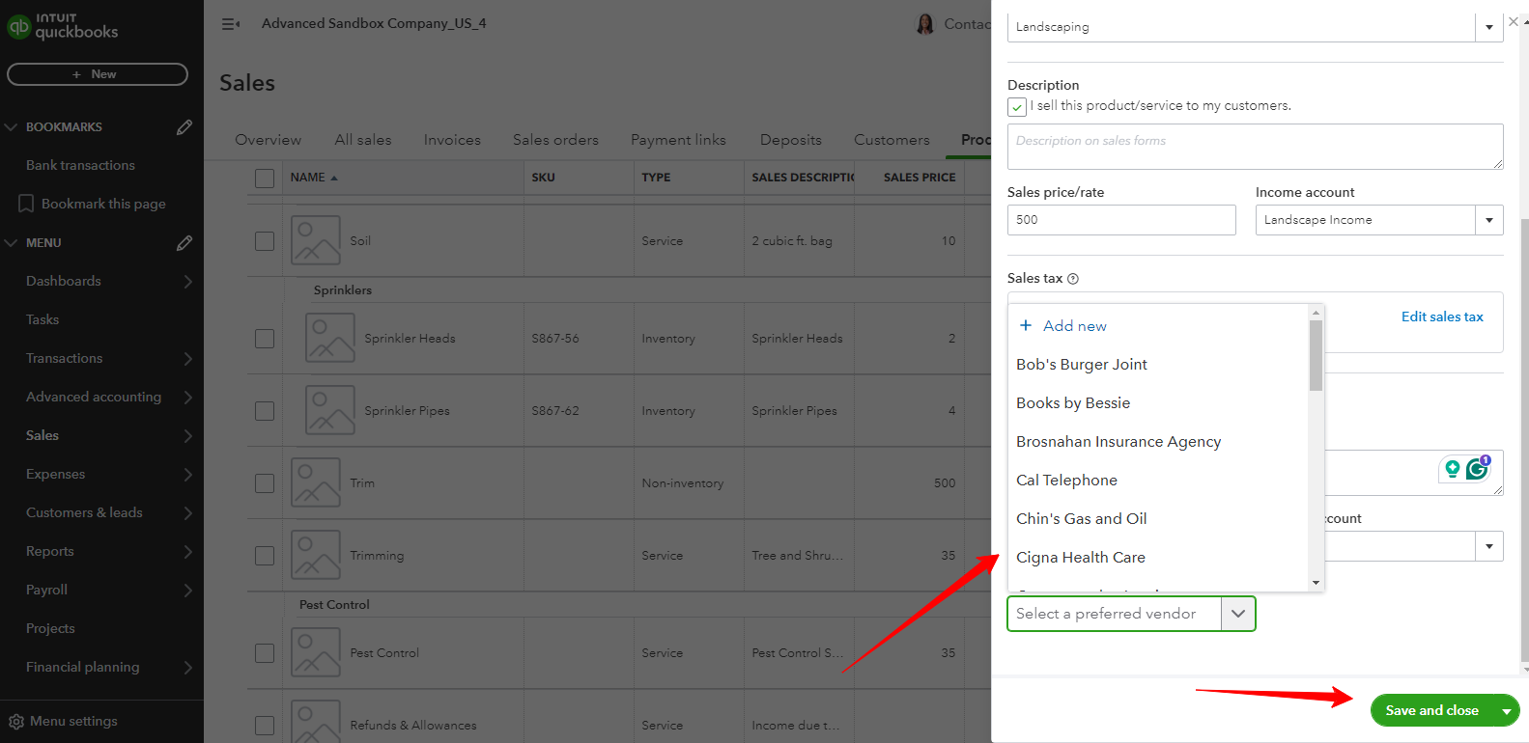The height and width of the screenshot is (743, 1529).
Task: Edit menu with the pencil icon
Action: pos(184,243)
